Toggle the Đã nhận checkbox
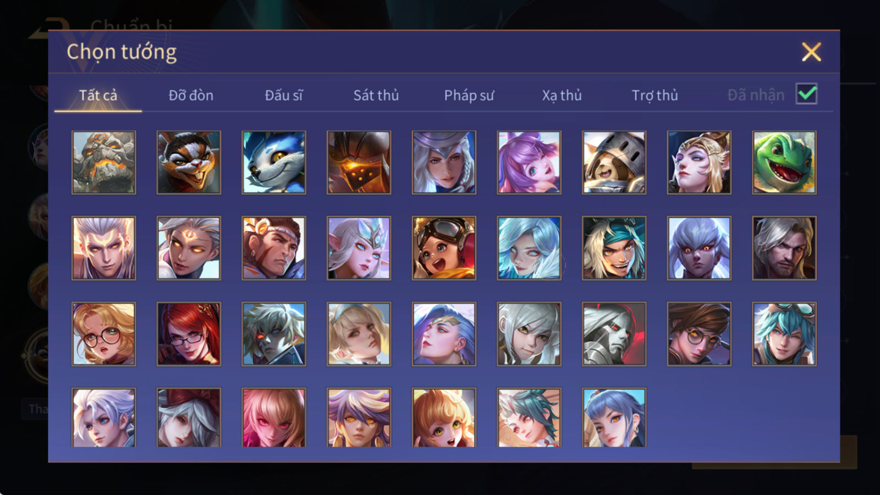Image resolution: width=880 pixels, height=495 pixels. click(806, 94)
